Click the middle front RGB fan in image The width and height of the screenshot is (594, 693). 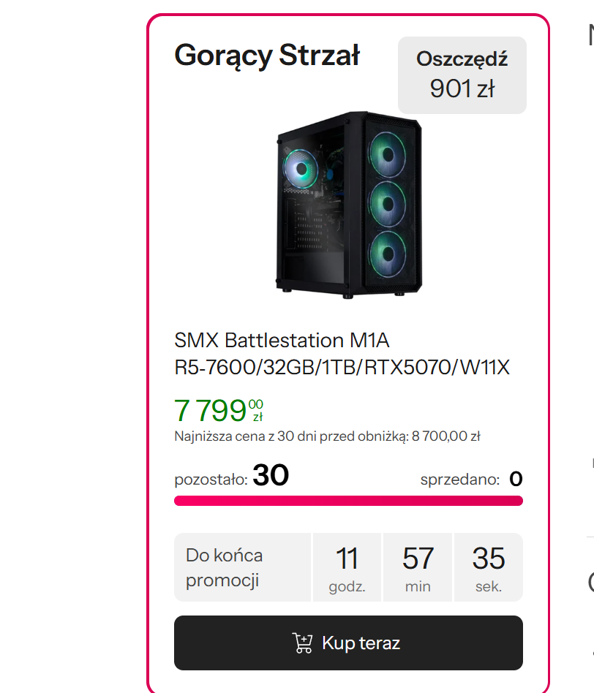coord(388,204)
